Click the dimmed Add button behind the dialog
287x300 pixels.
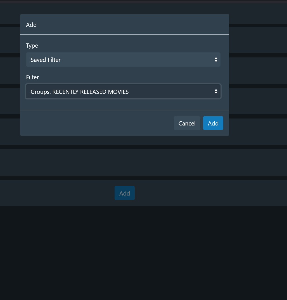[x=125, y=193]
